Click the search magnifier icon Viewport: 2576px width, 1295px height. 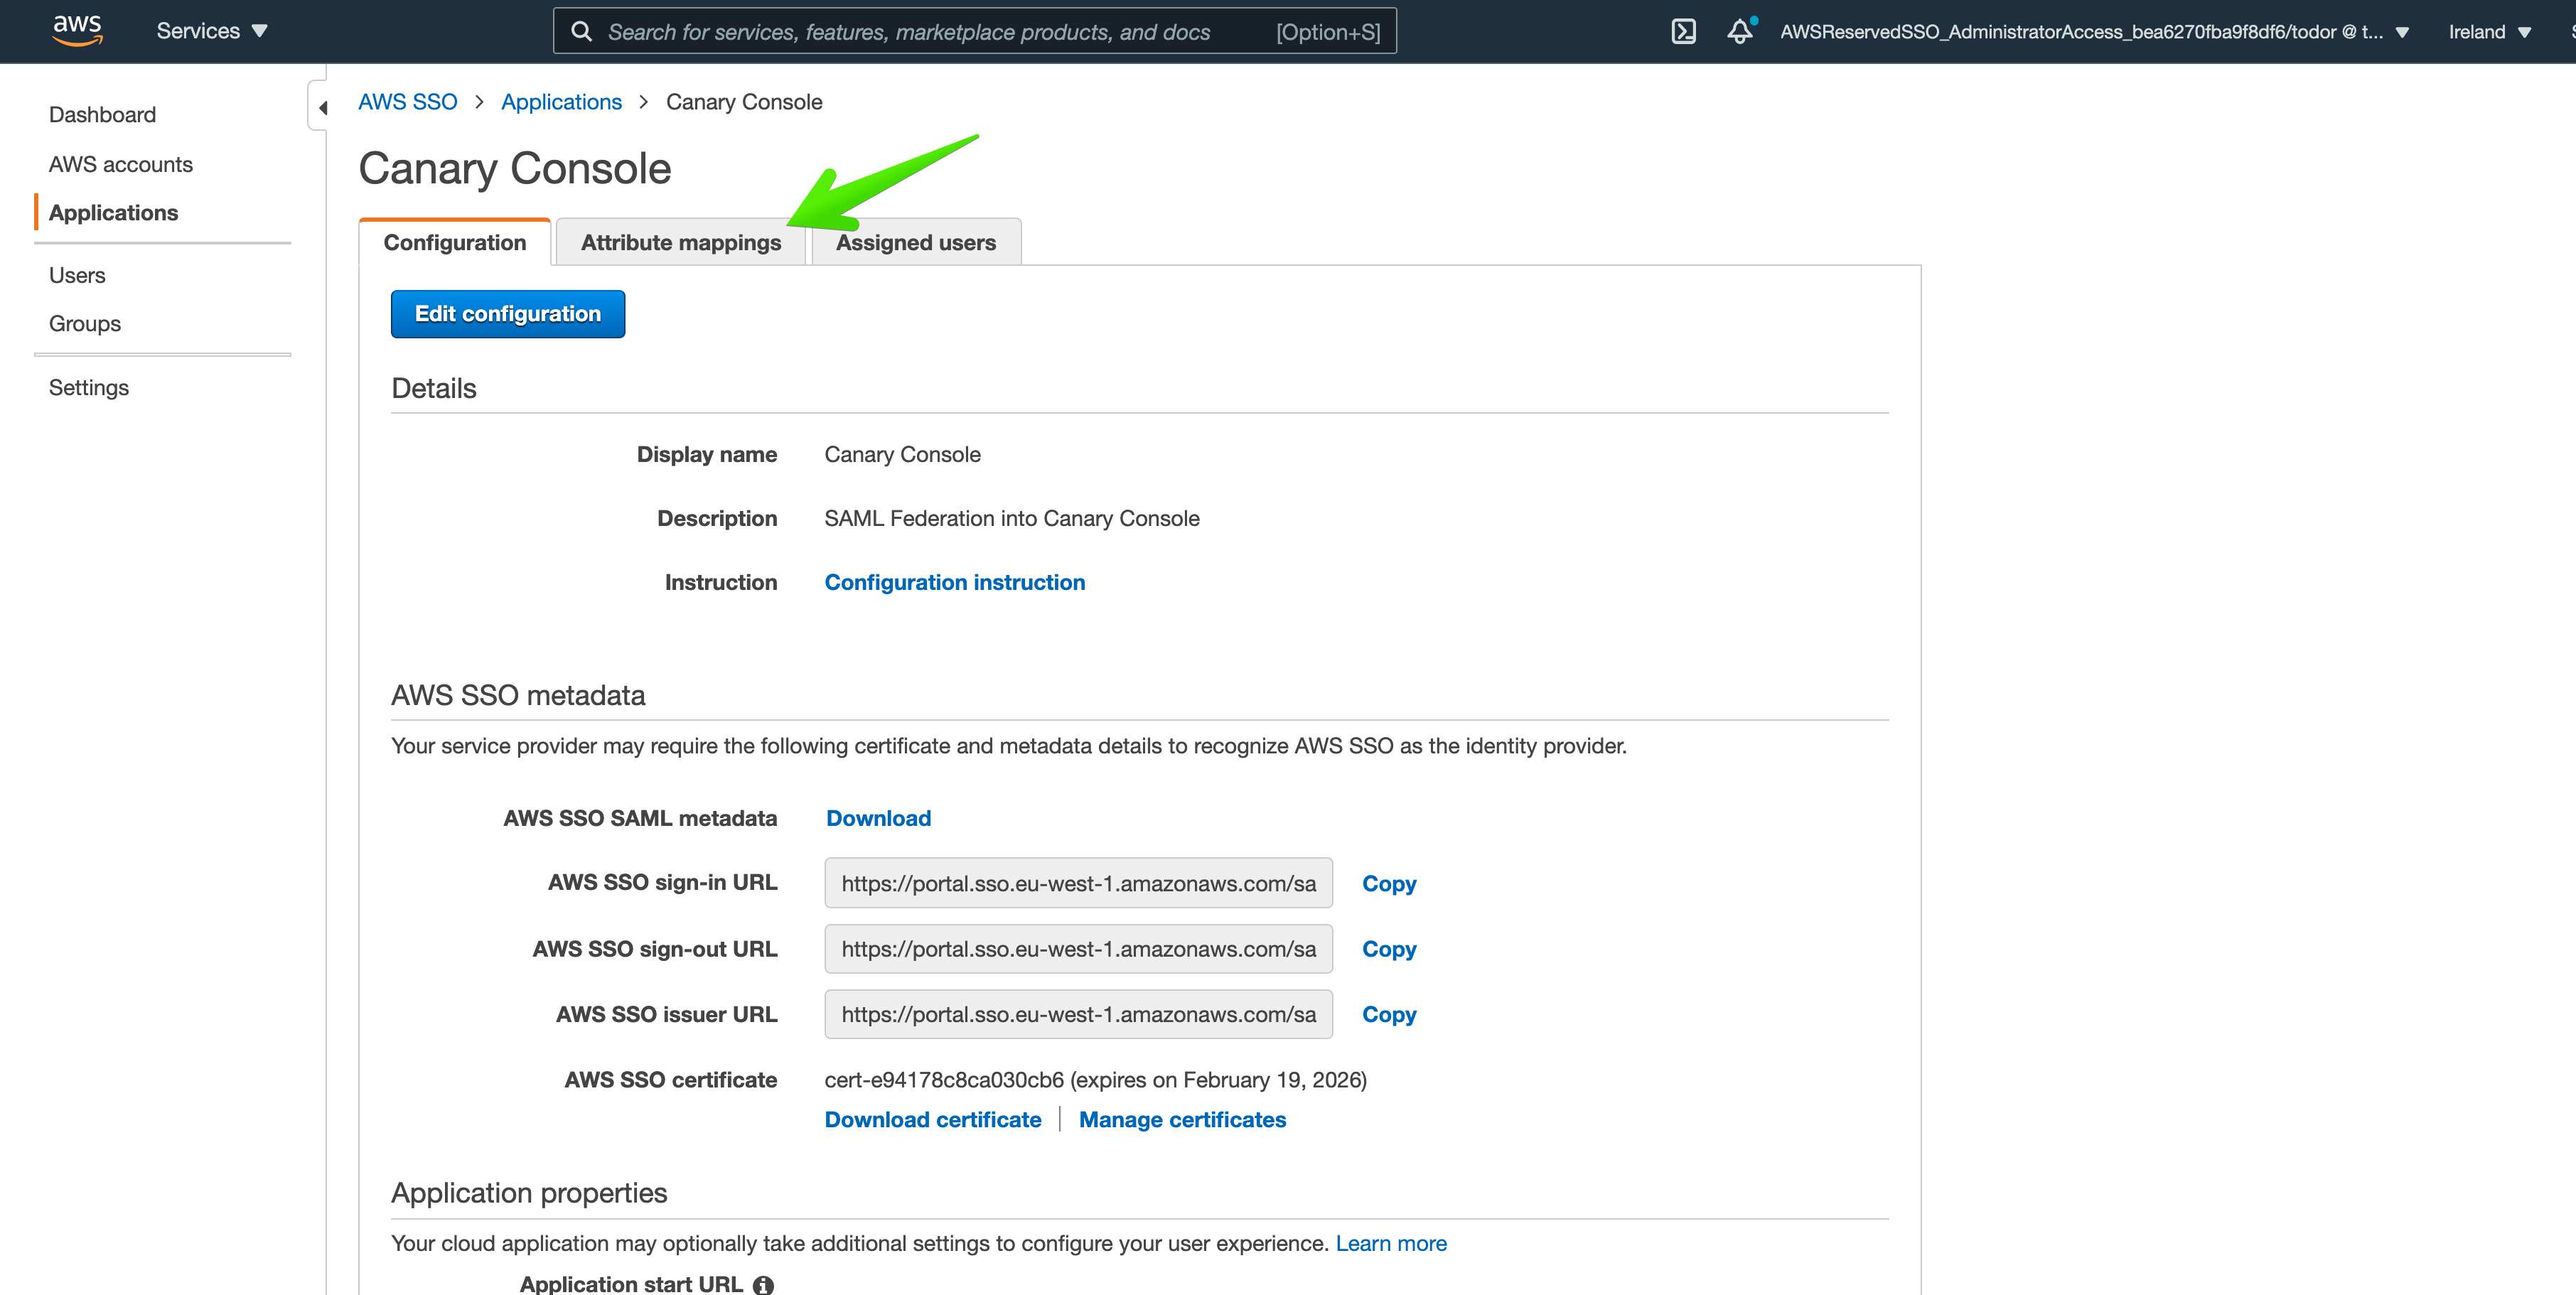click(581, 31)
